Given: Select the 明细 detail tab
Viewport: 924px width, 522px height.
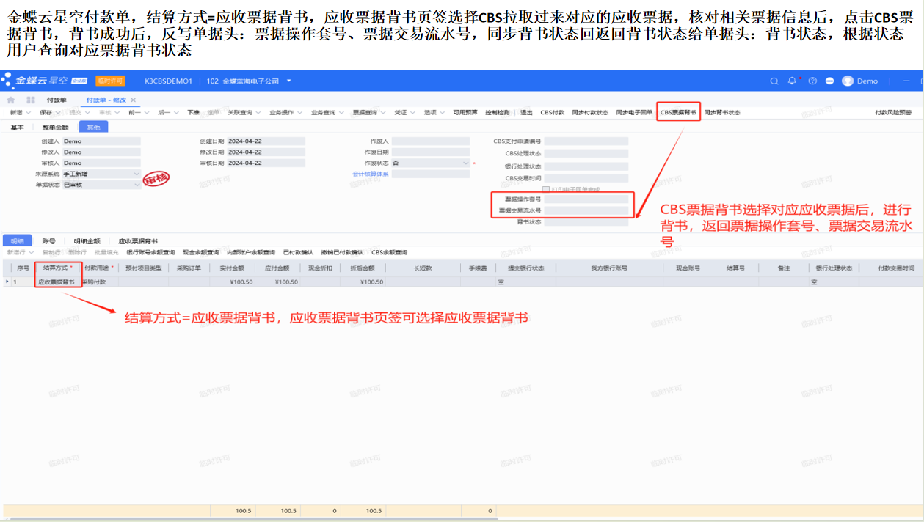Looking at the screenshot, I should 17,240.
